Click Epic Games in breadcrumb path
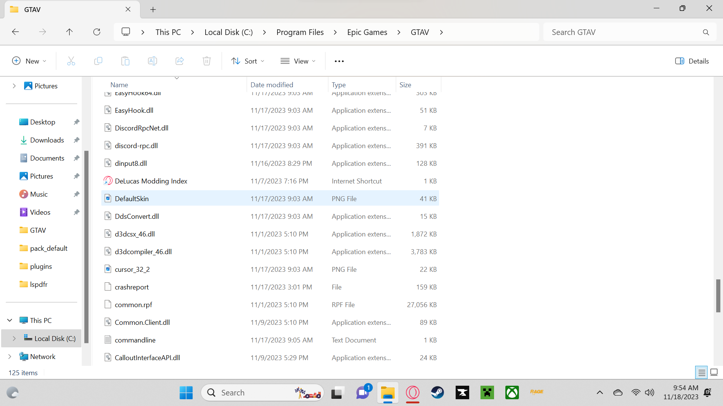The height and width of the screenshot is (406, 723). click(367, 32)
